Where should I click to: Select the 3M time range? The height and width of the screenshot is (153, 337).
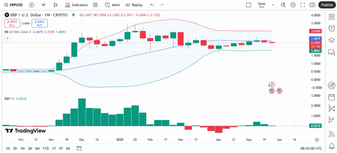30,148
